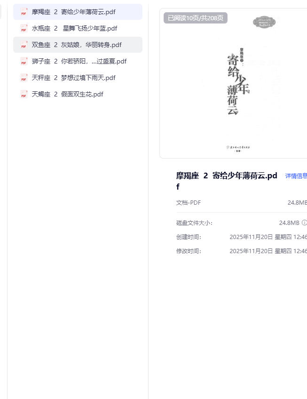Click the 创建时间 date value

pyautogui.click(x=268, y=237)
